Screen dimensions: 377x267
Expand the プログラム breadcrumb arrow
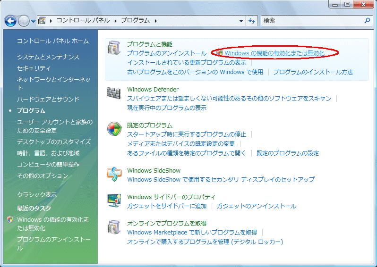(x=155, y=21)
